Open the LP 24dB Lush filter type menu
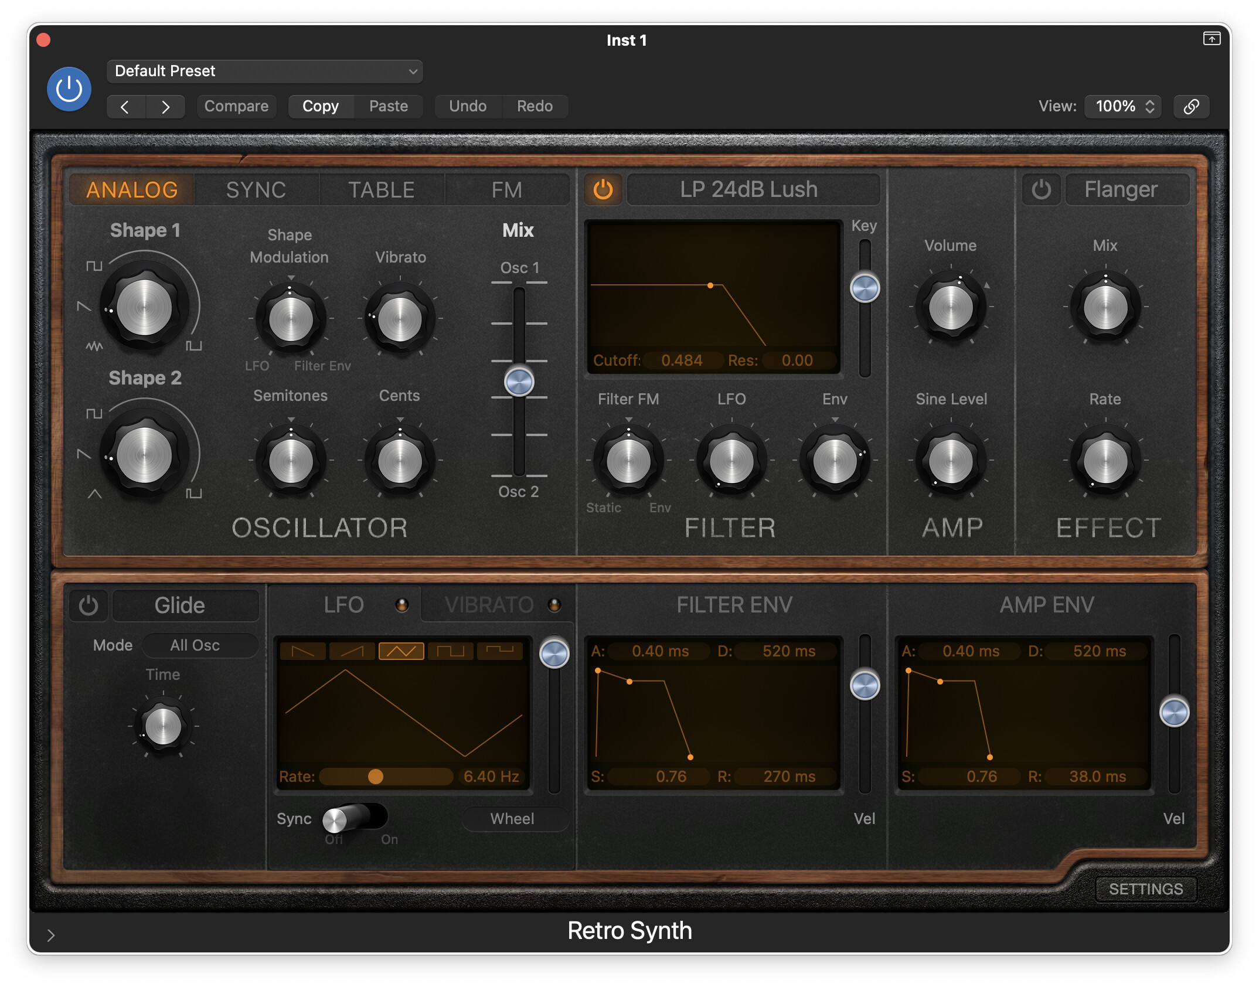Viewport: 1259px width, 987px height. [x=753, y=189]
